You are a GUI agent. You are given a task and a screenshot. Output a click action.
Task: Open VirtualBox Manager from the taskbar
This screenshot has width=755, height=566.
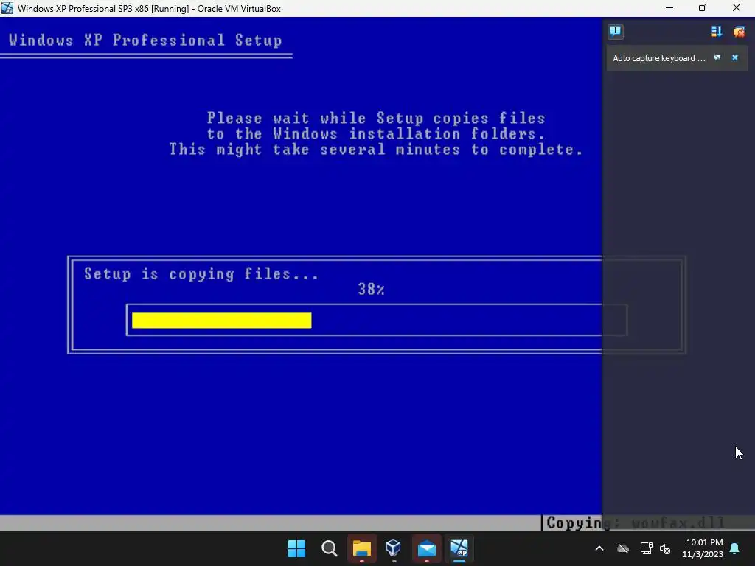pyautogui.click(x=394, y=548)
